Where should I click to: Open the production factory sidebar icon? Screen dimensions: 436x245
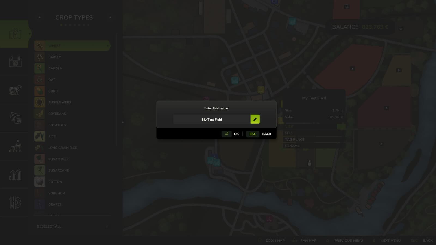(15, 146)
